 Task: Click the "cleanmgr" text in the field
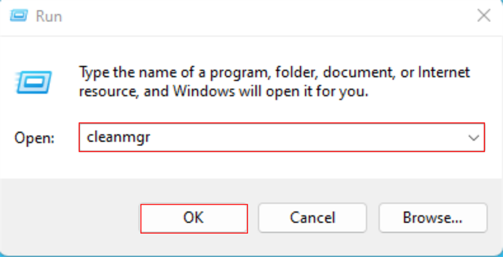tap(116, 137)
